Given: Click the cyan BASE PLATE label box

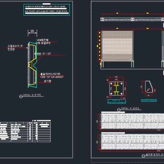Looking at the screenshot, I should 117,101.
